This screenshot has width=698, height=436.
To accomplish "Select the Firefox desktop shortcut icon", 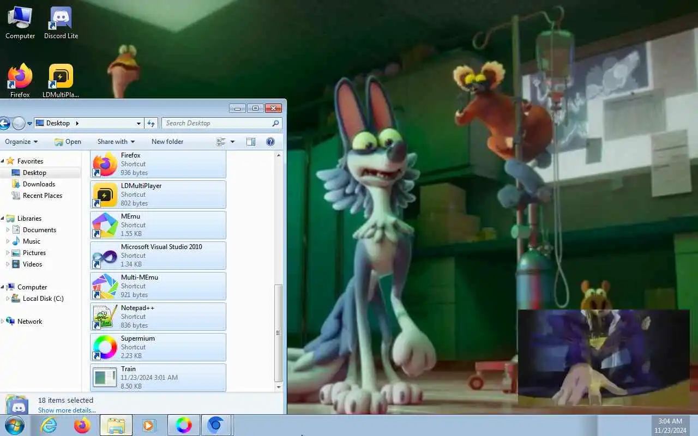I will pyautogui.click(x=20, y=81).
